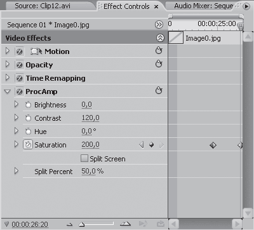The image size is (254, 230).
Task: Click the Contrast value 120,0
Action: [x=91, y=118]
